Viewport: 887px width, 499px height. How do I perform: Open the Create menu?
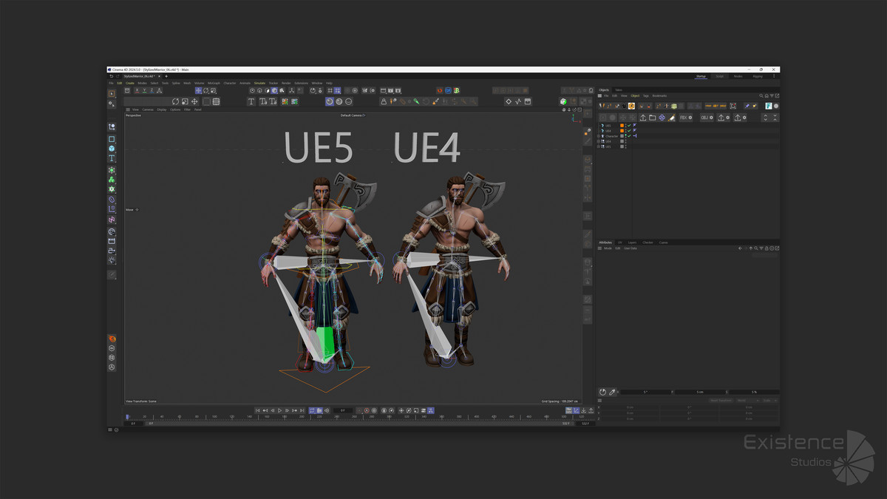(130, 83)
